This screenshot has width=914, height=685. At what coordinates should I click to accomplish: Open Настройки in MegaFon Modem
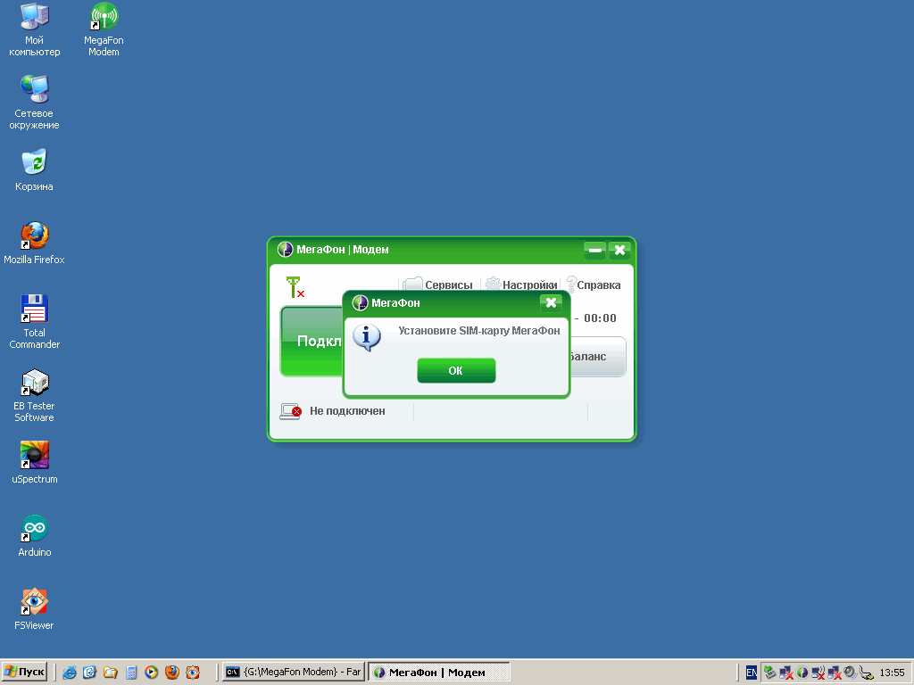pyautogui.click(x=521, y=285)
